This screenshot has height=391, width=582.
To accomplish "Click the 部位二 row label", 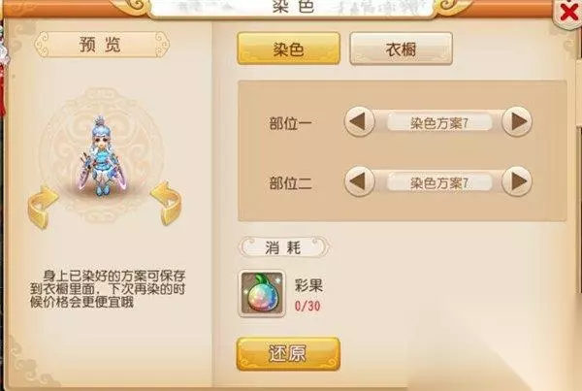I will [290, 183].
